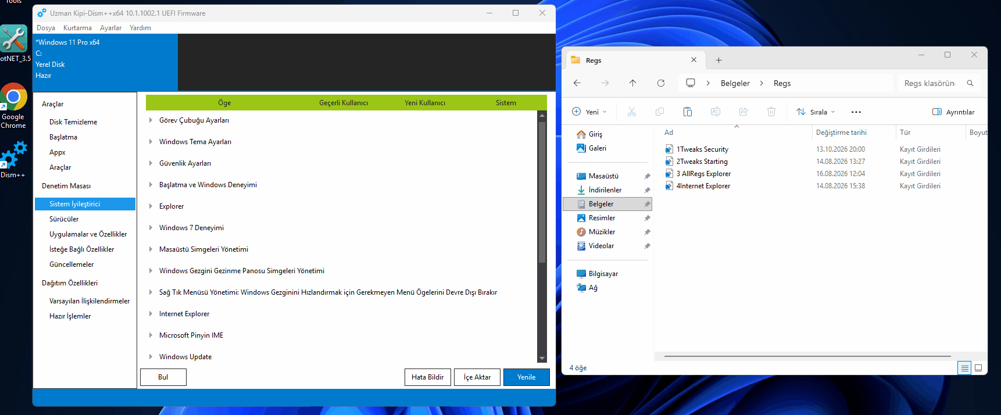The image size is (1001, 415).
Task: Click the Hata Bildir button
Action: pos(428,377)
